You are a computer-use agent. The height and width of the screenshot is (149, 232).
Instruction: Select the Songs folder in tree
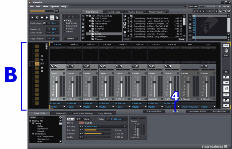pos(104,34)
